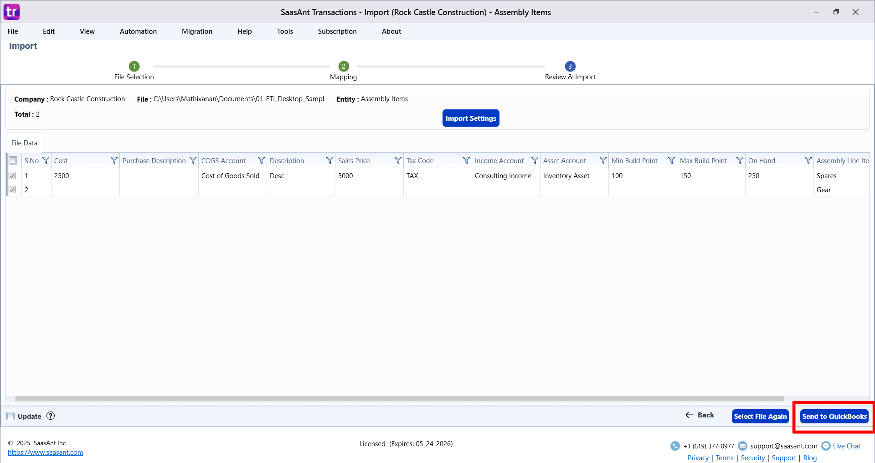Click step 3 Review & Import circle

[570, 66]
